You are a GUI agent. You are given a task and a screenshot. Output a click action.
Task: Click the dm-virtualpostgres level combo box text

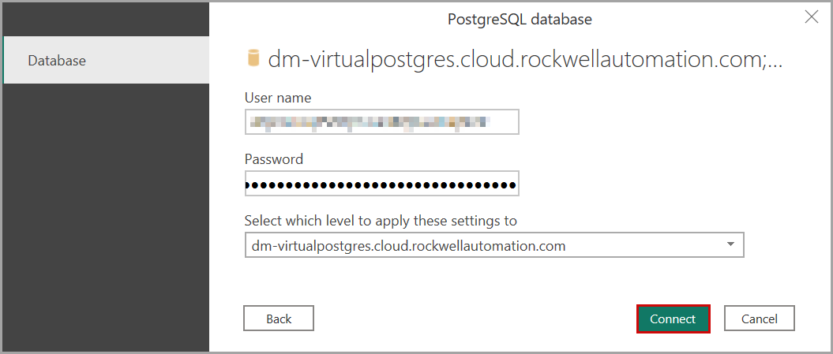(409, 245)
